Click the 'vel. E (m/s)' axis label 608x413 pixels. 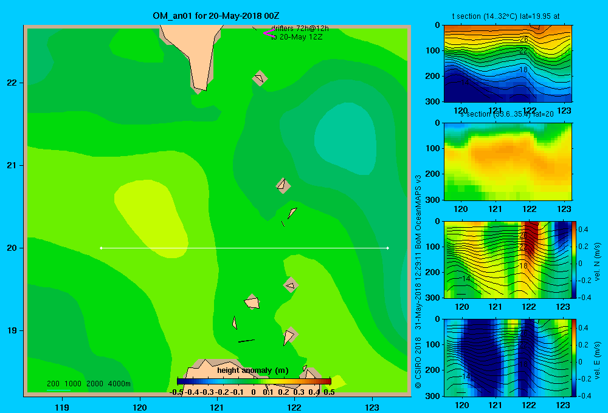click(598, 360)
